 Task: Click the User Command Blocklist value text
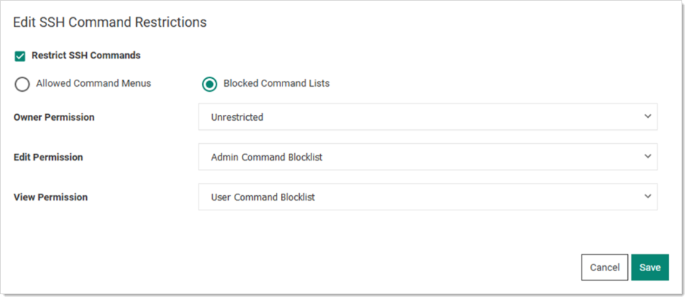263,197
